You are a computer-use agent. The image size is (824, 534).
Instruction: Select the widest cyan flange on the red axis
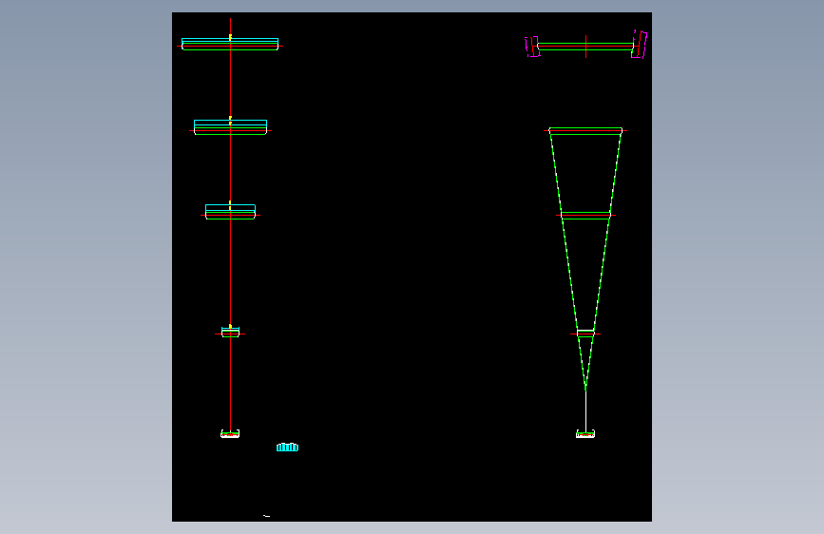coord(230,44)
